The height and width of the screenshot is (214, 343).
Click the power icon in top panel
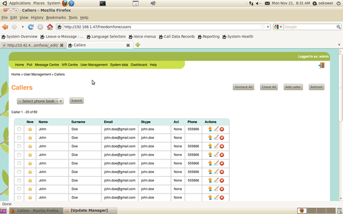click(x=338, y=3)
